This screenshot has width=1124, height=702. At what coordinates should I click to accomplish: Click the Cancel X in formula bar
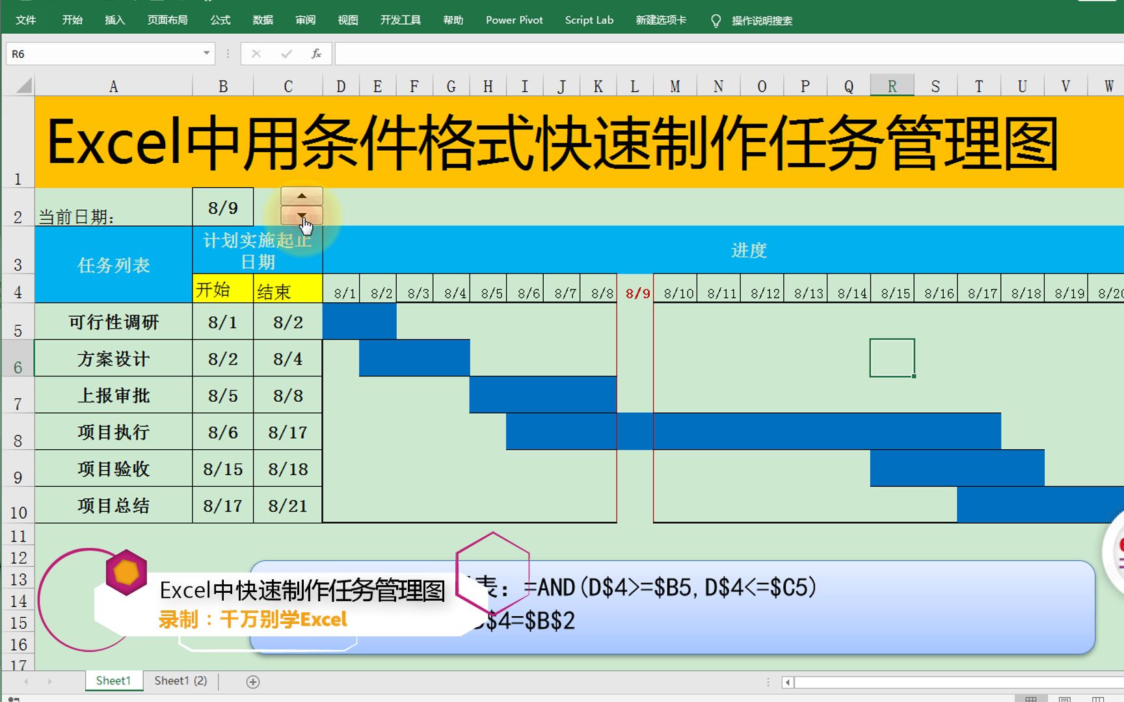[256, 53]
